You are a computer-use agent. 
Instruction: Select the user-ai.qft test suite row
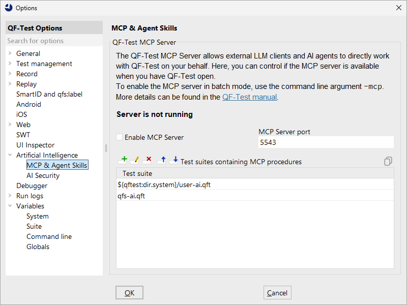pyautogui.click(x=255, y=185)
